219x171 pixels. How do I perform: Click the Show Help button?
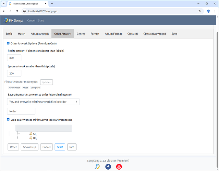pyautogui.click(x=29, y=147)
